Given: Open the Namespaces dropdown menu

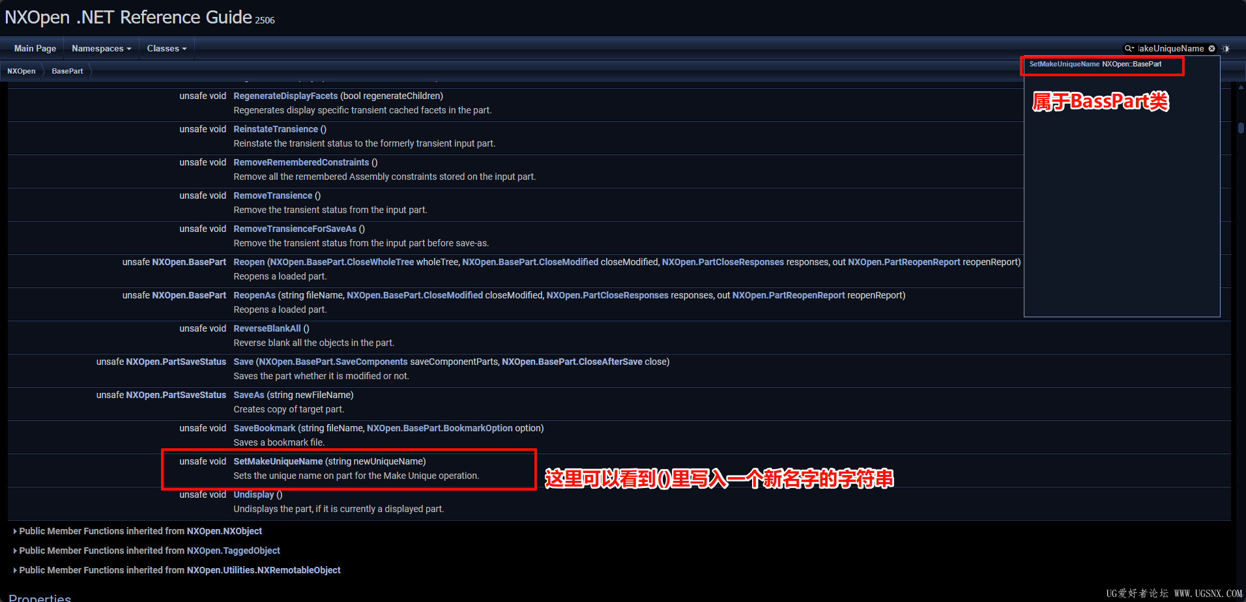Looking at the screenshot, I should (101, 49).
